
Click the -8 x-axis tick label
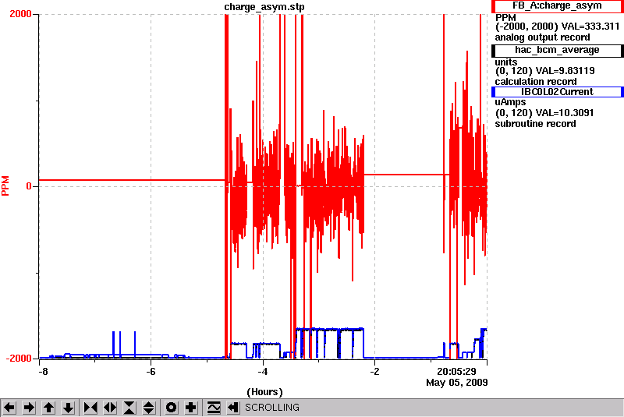tap(43, 372)
